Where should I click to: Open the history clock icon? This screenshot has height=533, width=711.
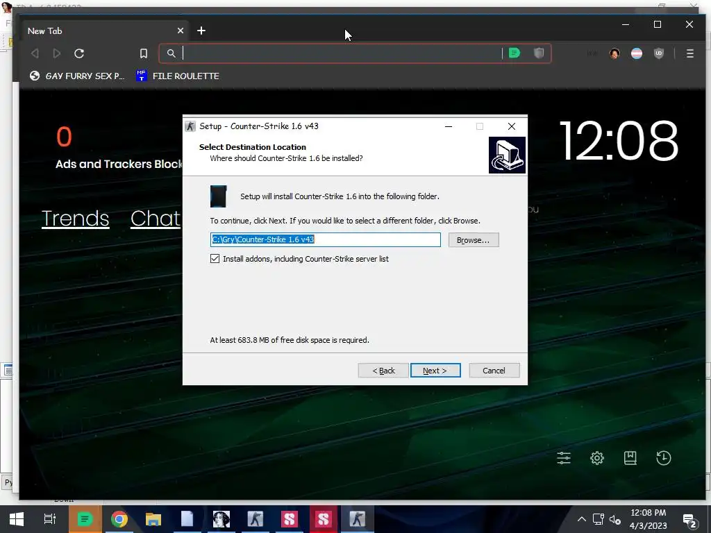click(663, 458)
